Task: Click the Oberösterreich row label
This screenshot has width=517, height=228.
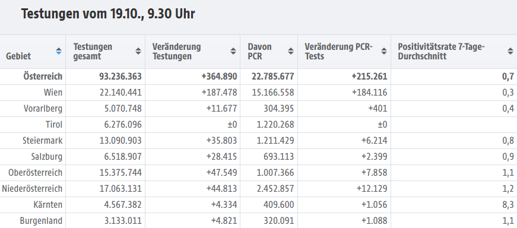Action: point(35,173)
